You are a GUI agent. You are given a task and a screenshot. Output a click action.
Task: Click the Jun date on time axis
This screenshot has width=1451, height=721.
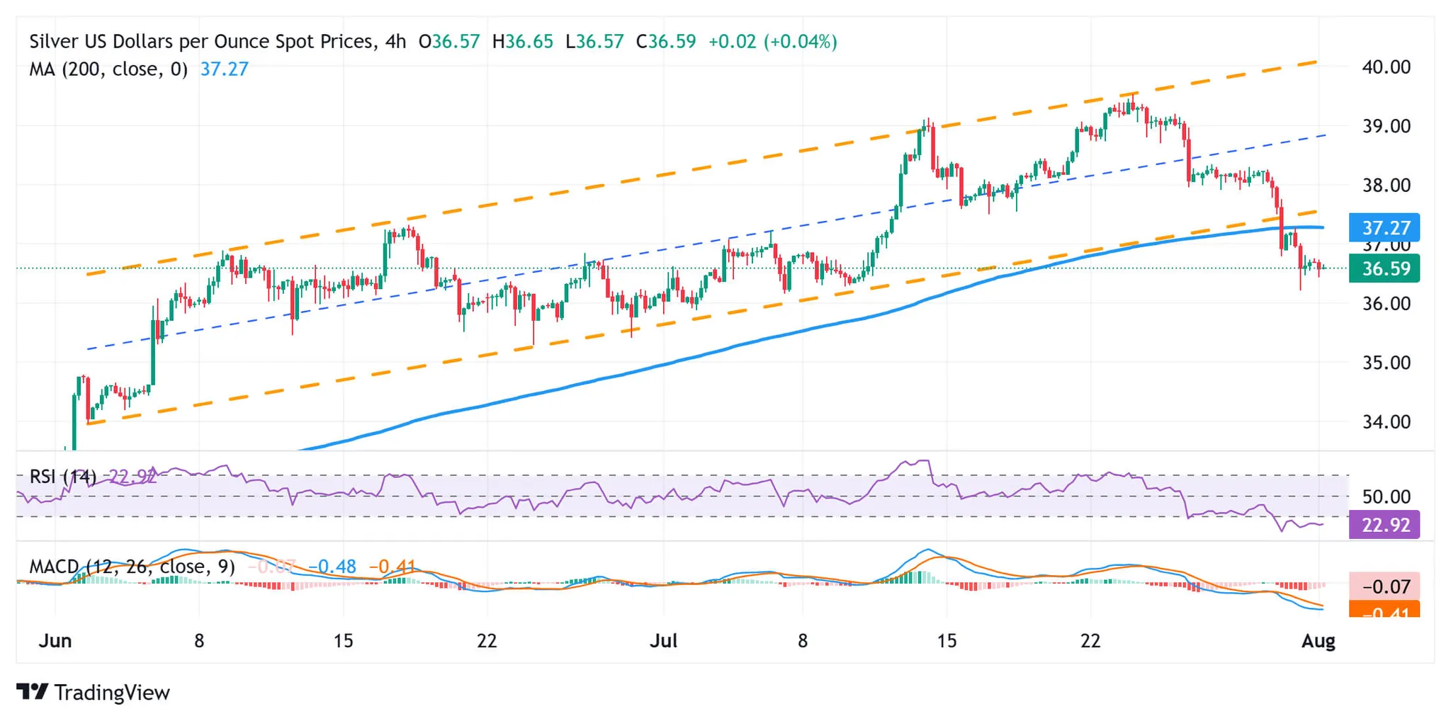55,641
